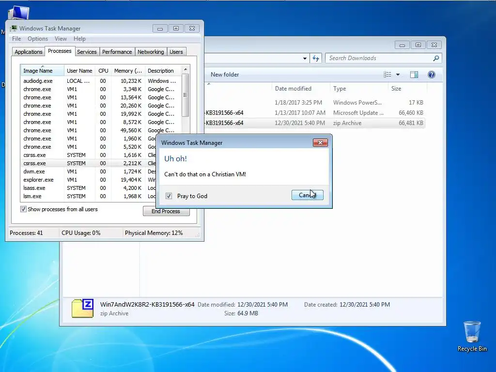Open the View menu in Task Manager
Image resolution: width=496 pixels, height=372 pixels.
(x=61, y=39)
